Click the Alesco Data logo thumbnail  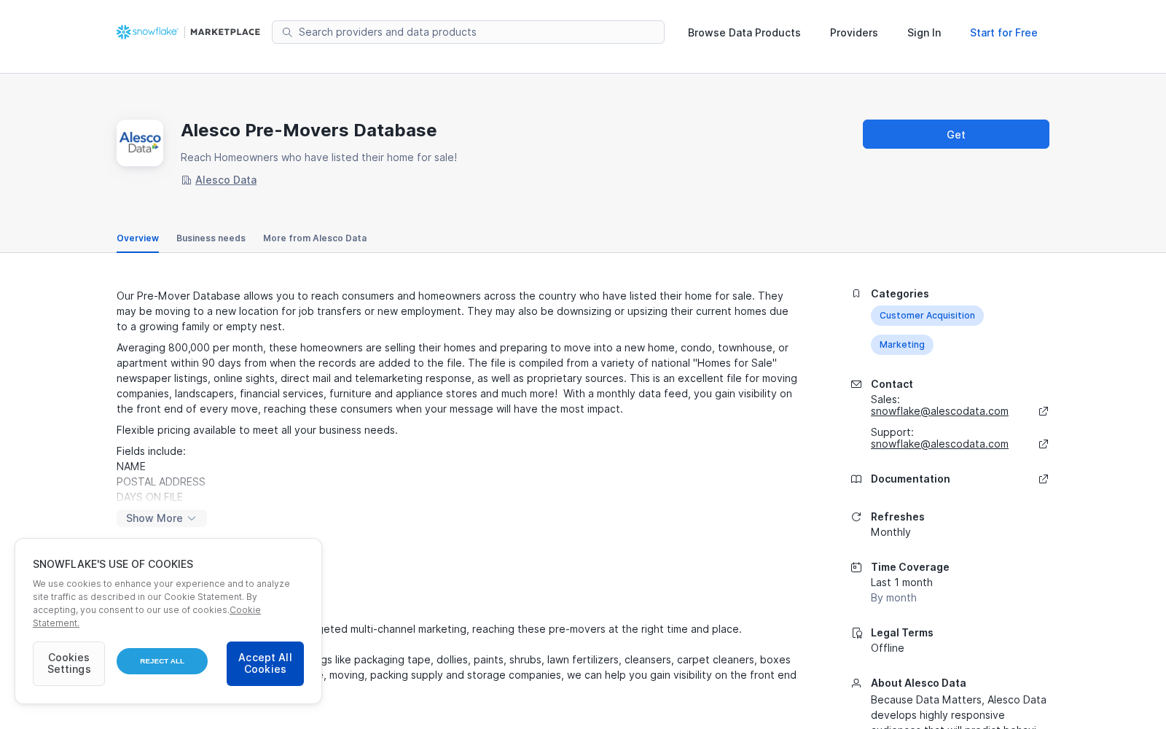[140, 143]
